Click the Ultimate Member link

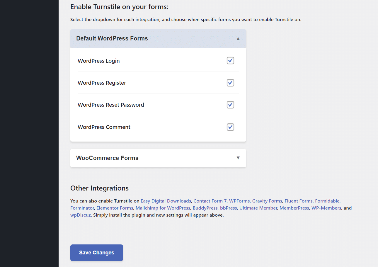click(258, 208)
